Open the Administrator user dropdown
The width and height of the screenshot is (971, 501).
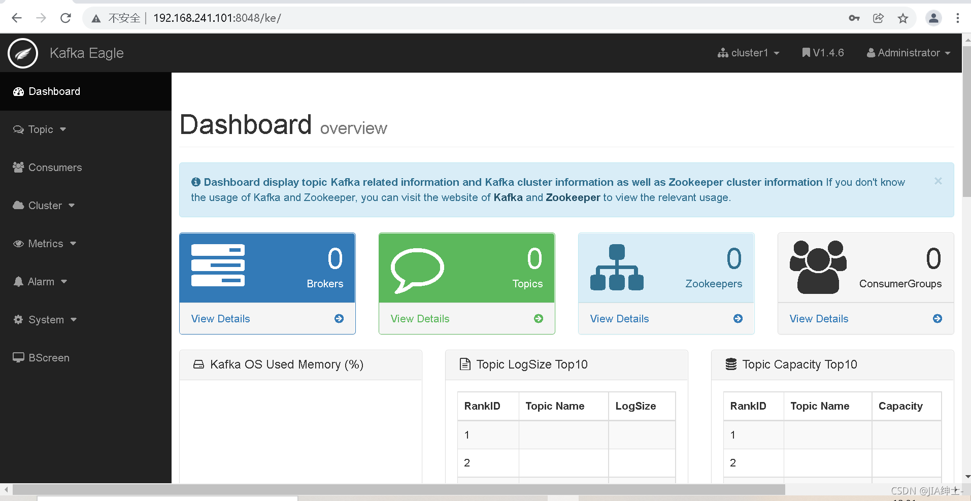[908, 53]
